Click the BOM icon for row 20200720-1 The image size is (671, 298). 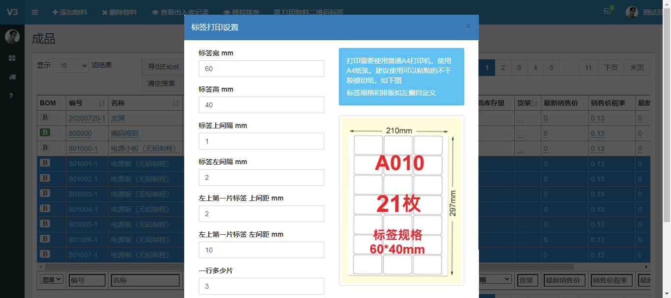tap(45, 118)
